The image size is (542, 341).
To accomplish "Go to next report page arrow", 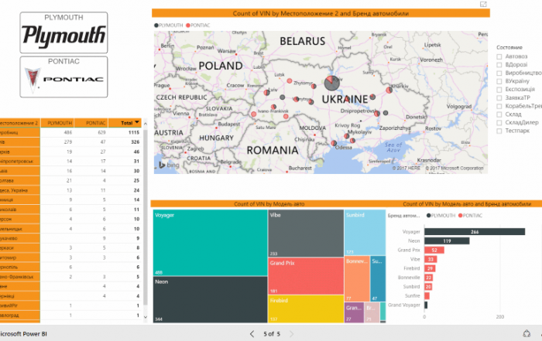I will [x=291, y=334].
